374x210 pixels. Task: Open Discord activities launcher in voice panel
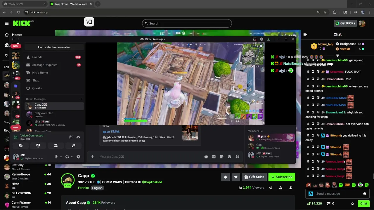(x=56, y=146)
